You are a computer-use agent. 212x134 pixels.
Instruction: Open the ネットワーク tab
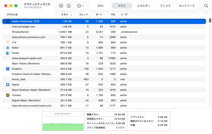click(187, 6)
